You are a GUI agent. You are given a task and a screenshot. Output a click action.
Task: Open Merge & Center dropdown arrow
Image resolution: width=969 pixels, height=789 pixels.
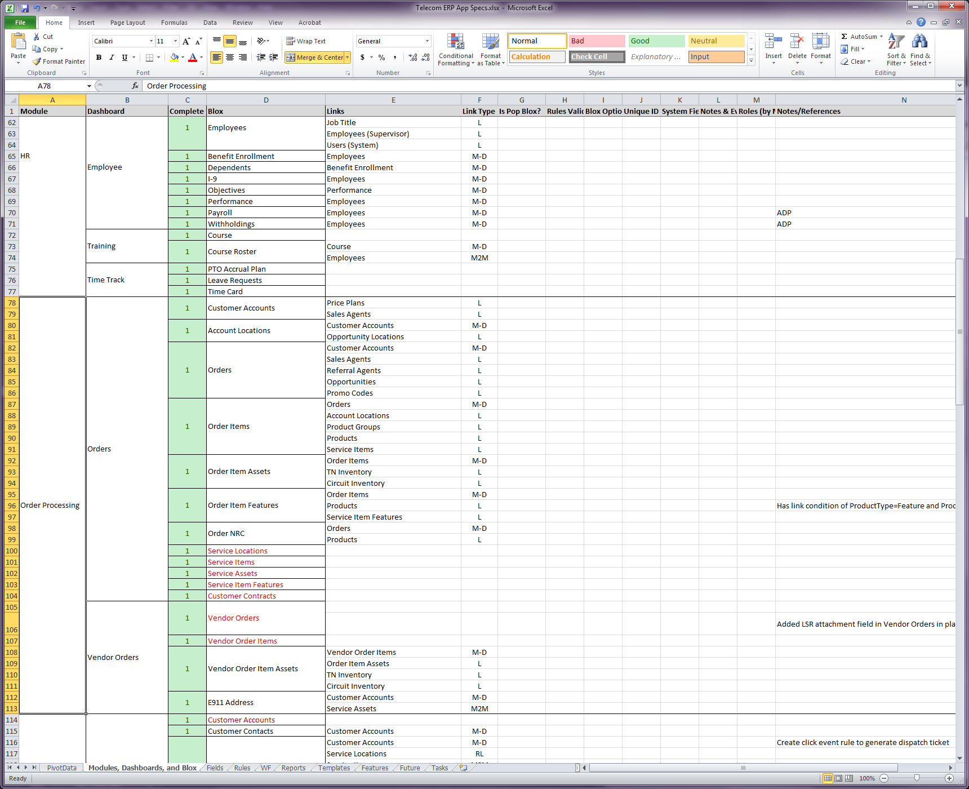(x=348, y=57)
